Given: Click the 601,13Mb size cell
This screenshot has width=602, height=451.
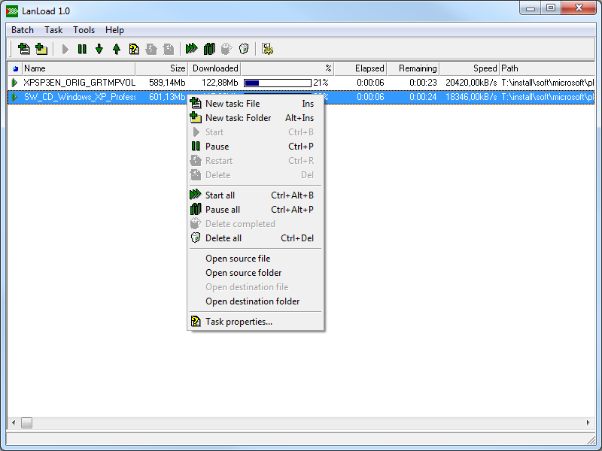Looking at the screenshot, I should coord(167,97).
